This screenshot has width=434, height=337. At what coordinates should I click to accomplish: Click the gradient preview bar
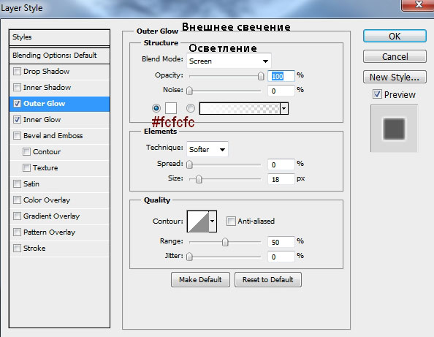point(240,108)
